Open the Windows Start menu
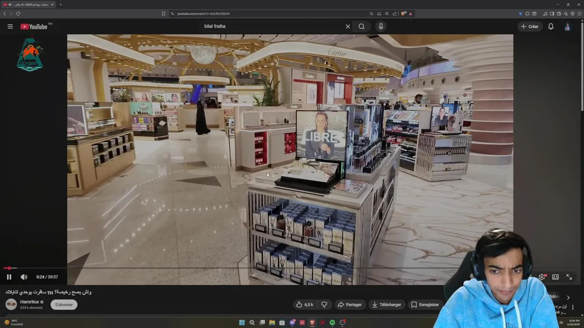The image size is (584, 328). [x=242, y=323]
